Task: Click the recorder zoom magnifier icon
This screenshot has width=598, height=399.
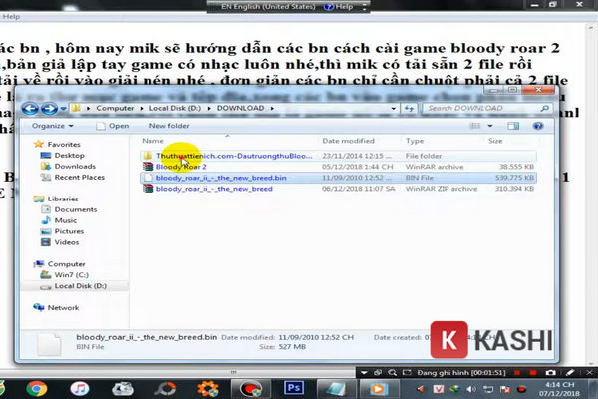Action: [x=392, y=373]
